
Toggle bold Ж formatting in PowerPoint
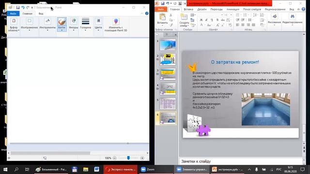(x=201, y=20)
